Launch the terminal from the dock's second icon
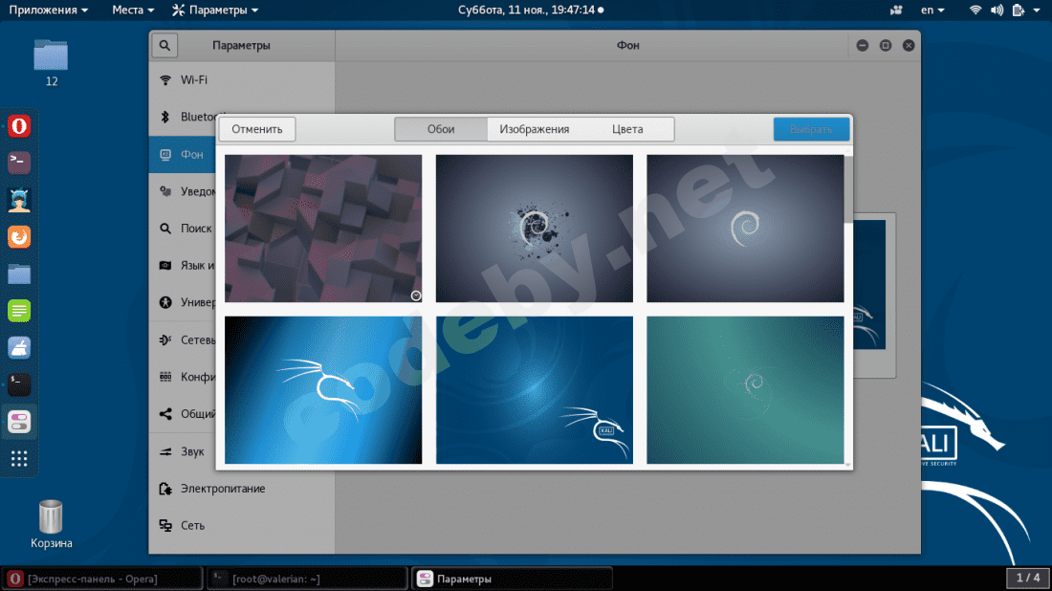The width and height of the screenshot is (1052, 591). 19,163
